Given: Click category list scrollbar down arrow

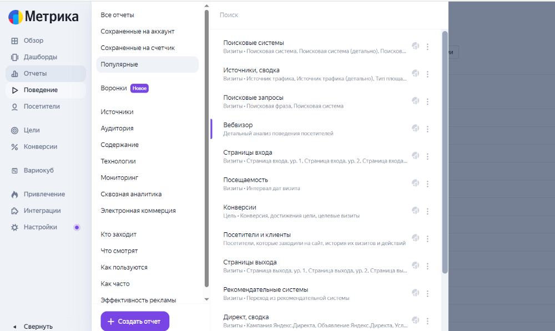Looking at the screenshot, I should click(206, 299).
